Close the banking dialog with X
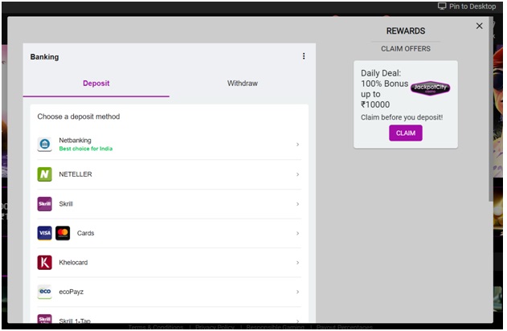This screenshot has width=507, height=331. (x=479, y=26)
